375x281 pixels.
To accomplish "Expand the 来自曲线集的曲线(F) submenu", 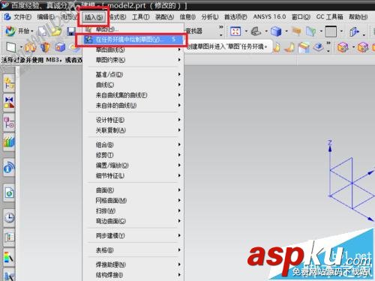I will point(133,95).
